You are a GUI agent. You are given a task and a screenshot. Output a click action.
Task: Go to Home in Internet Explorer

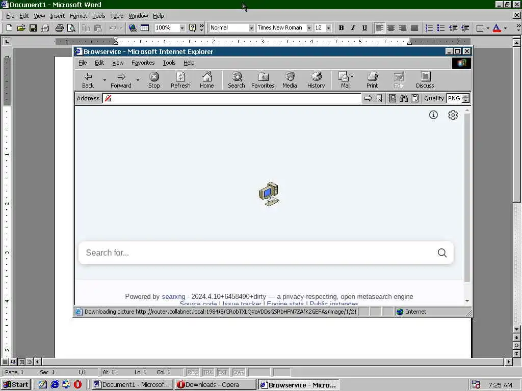(x=207, y=80)
